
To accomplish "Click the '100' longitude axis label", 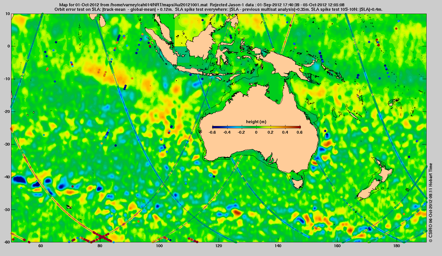I will [159, 246].
